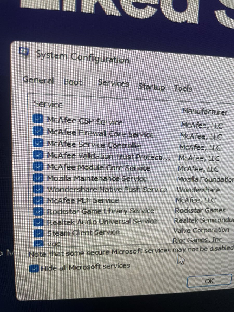Uncheck Realtek Audio Universal Service checkbox
The height and width of the screenshot is (312, 234).
[39, 223]
